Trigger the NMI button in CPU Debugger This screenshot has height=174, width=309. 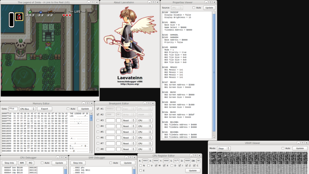pyautogui.click(x=22, y=163)
